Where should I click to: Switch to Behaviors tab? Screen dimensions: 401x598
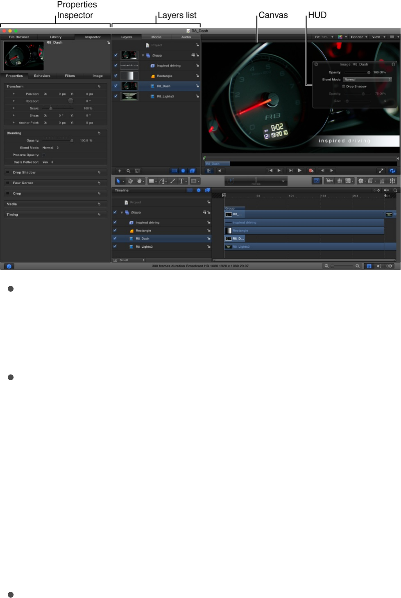[x=42, y=76]
